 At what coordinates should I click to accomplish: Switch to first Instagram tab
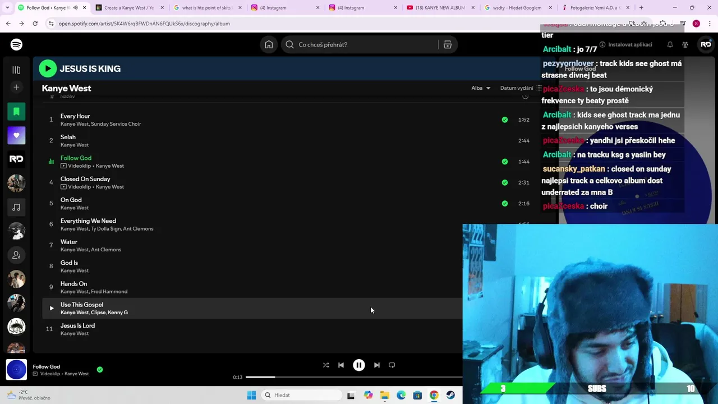[x=284, y=8]
